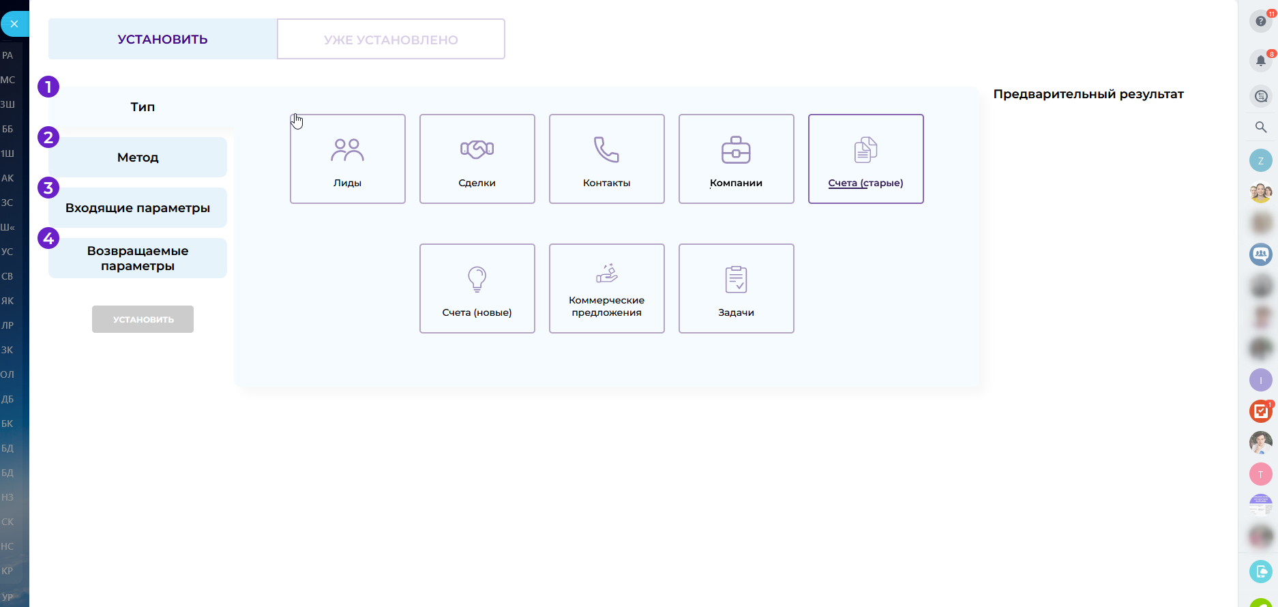The image size is (1278, 607).
Task: Select the Контакты phone tile
Action: coord(606,159)
